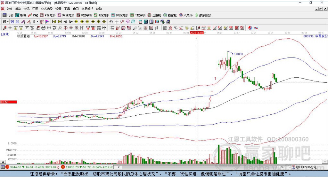
Task: Click the black right arrow icon
Action: click(x=71, y=22)
